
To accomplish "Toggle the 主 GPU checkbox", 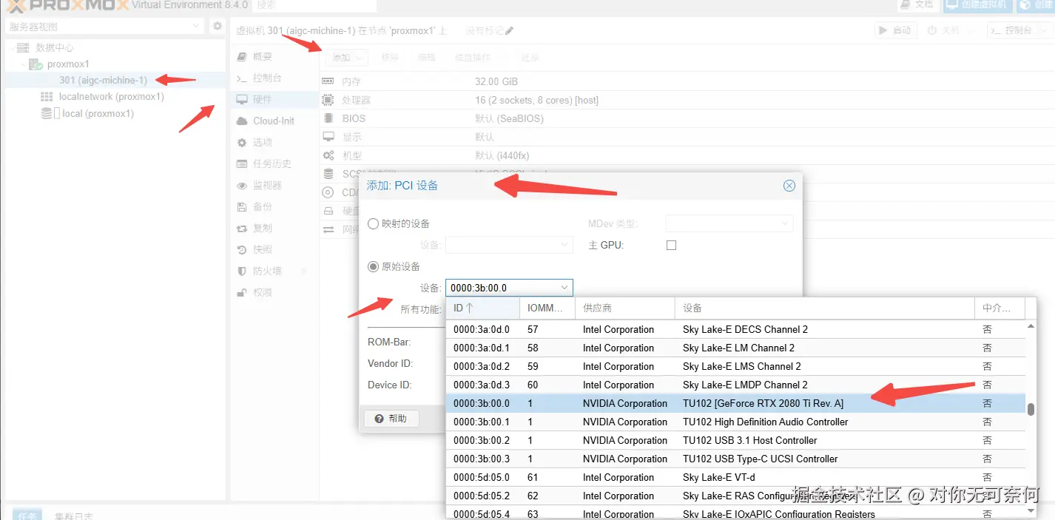I will [671, 245].
